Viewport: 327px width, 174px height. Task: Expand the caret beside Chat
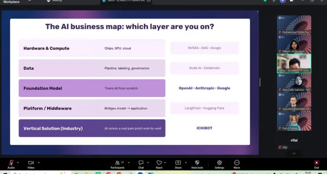(x=148, y=163)
